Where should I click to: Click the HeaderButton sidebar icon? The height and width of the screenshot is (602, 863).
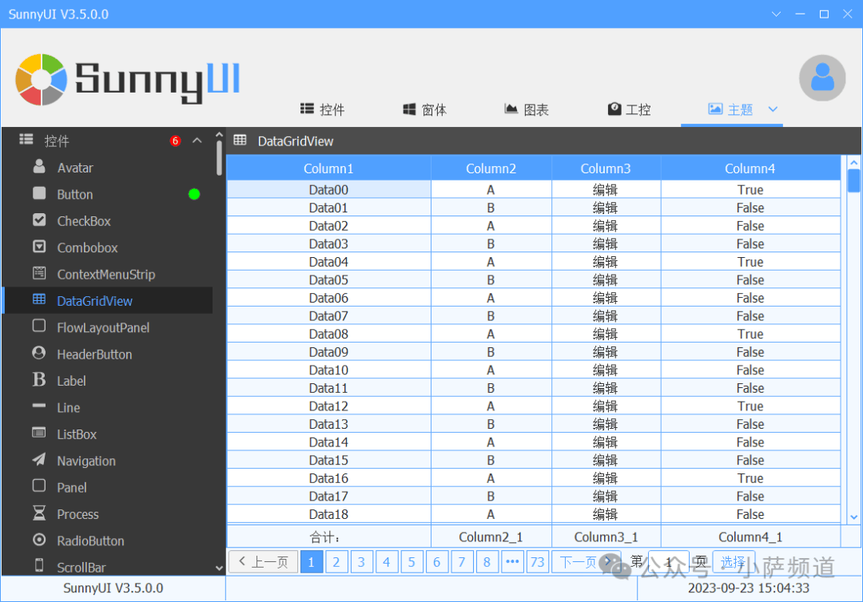coord(39,354)
